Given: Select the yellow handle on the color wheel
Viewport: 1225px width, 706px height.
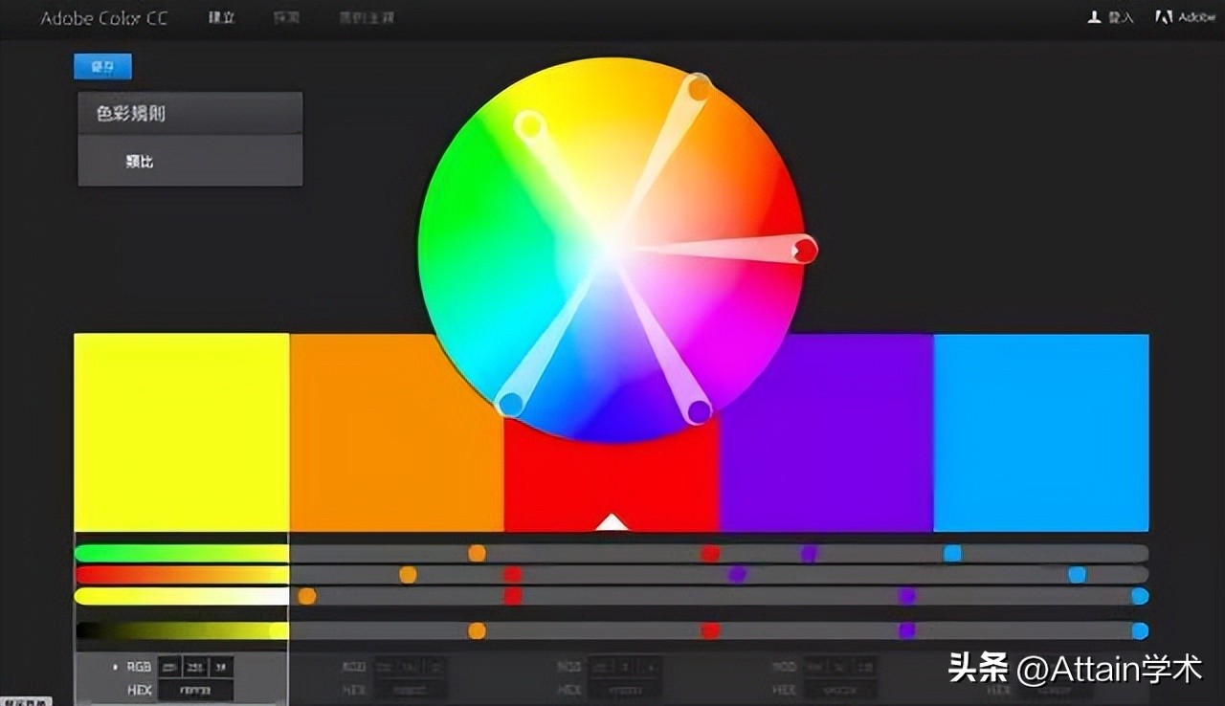Looking at the screenshot, I should (528, 124).
